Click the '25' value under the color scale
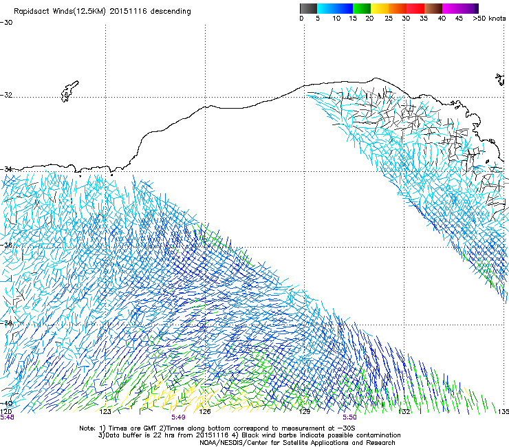 click(389, 18)
